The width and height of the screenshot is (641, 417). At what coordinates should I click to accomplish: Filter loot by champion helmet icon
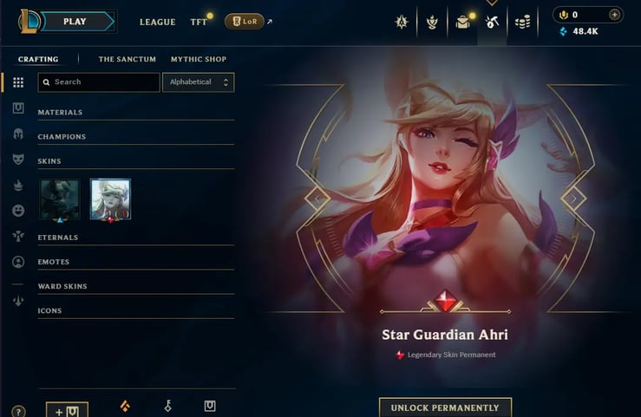click(x=18, y=134)
